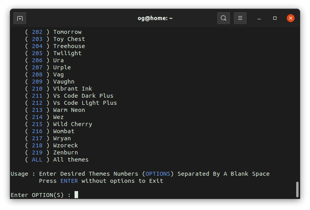Open the hamburger menu
This screenshot has height=210, width=310.
pos(240,18)
